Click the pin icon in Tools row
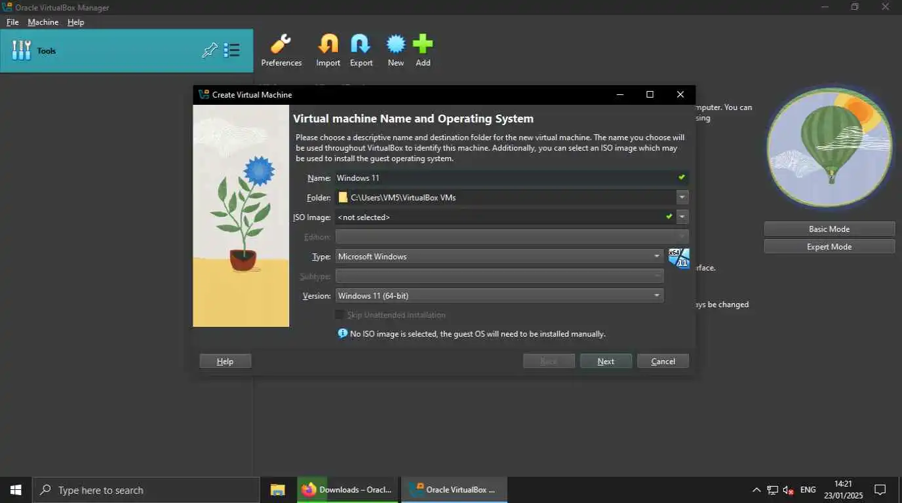The height and width of the screenshot is (503, 902). (210, 50)
